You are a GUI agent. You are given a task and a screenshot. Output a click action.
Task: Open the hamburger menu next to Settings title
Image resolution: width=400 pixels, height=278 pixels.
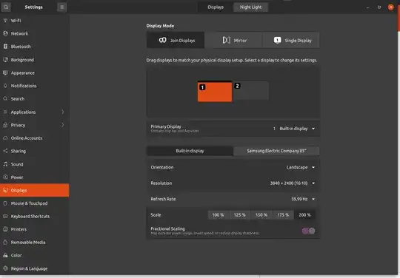point(61,7)
